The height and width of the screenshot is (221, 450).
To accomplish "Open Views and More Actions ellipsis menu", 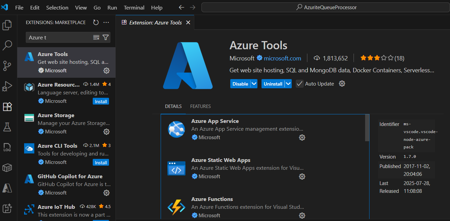I will tap(106, 22).
